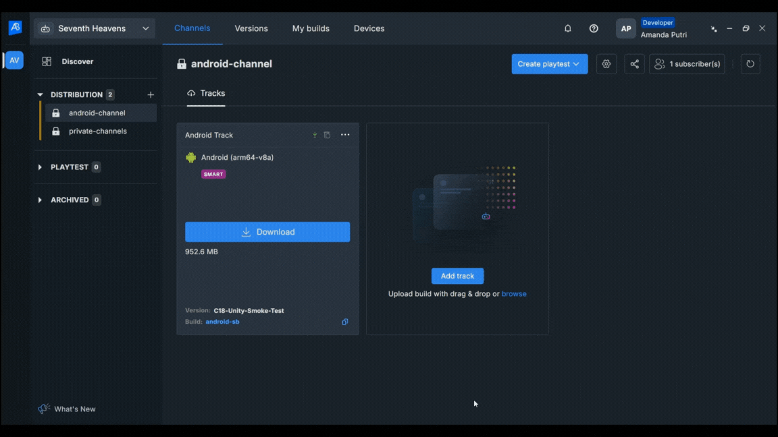The image size is (778, 437).
Task: Open the Seventh Heavens project dropdown
Action: pyautogui.click(x=95, y=28)
